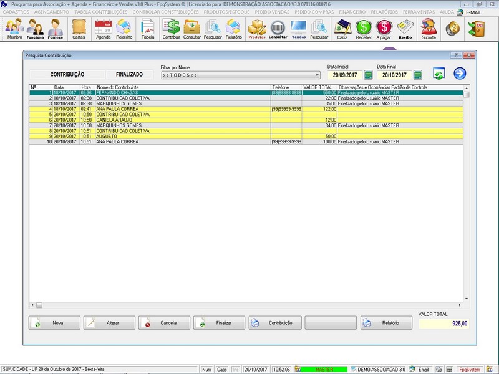Click the Caixa cash register icon
This screenshot has width=499, height=374.
[x=342, y=29]
